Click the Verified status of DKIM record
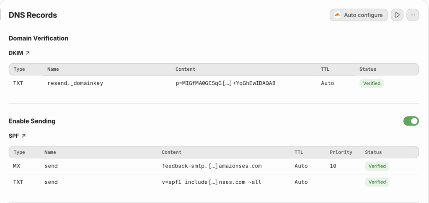 pyautogui.click(x=372, y=83)
